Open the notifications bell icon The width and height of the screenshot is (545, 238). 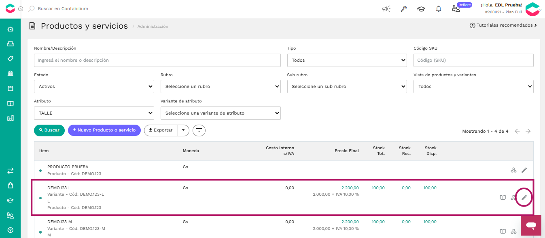[x=439, y=9]
